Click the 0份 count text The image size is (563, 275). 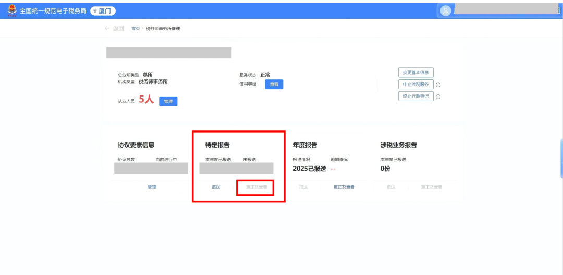(385, 169)
